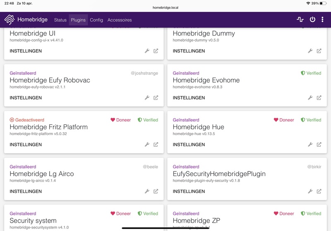Open Homebridge Evohome external link icon
Screen dimensions: 331x231
pyautogui.click(x=319, y=98)
